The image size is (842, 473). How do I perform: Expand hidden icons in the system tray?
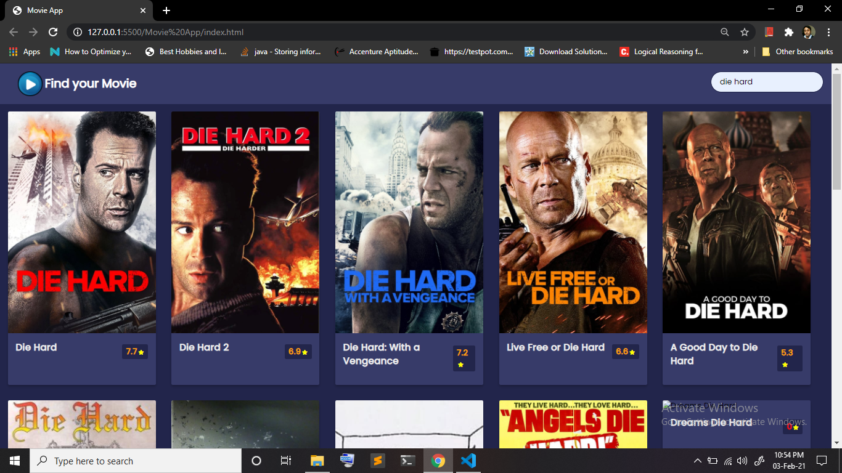click(697, 460)
